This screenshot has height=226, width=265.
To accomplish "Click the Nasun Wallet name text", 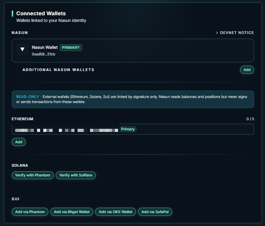I will [x=44, y=47].
